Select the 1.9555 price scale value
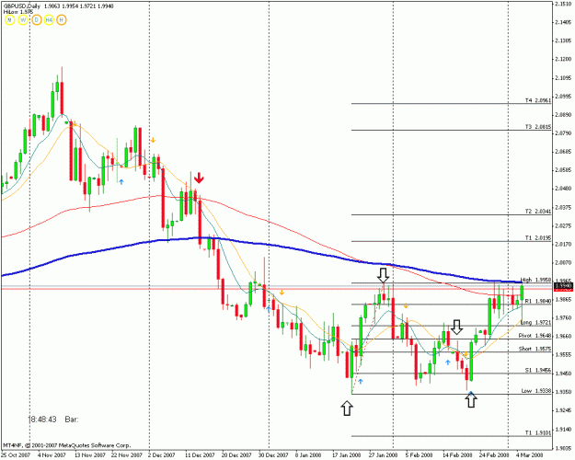Screen dimensions: 575x460 (x=564, y=355)
